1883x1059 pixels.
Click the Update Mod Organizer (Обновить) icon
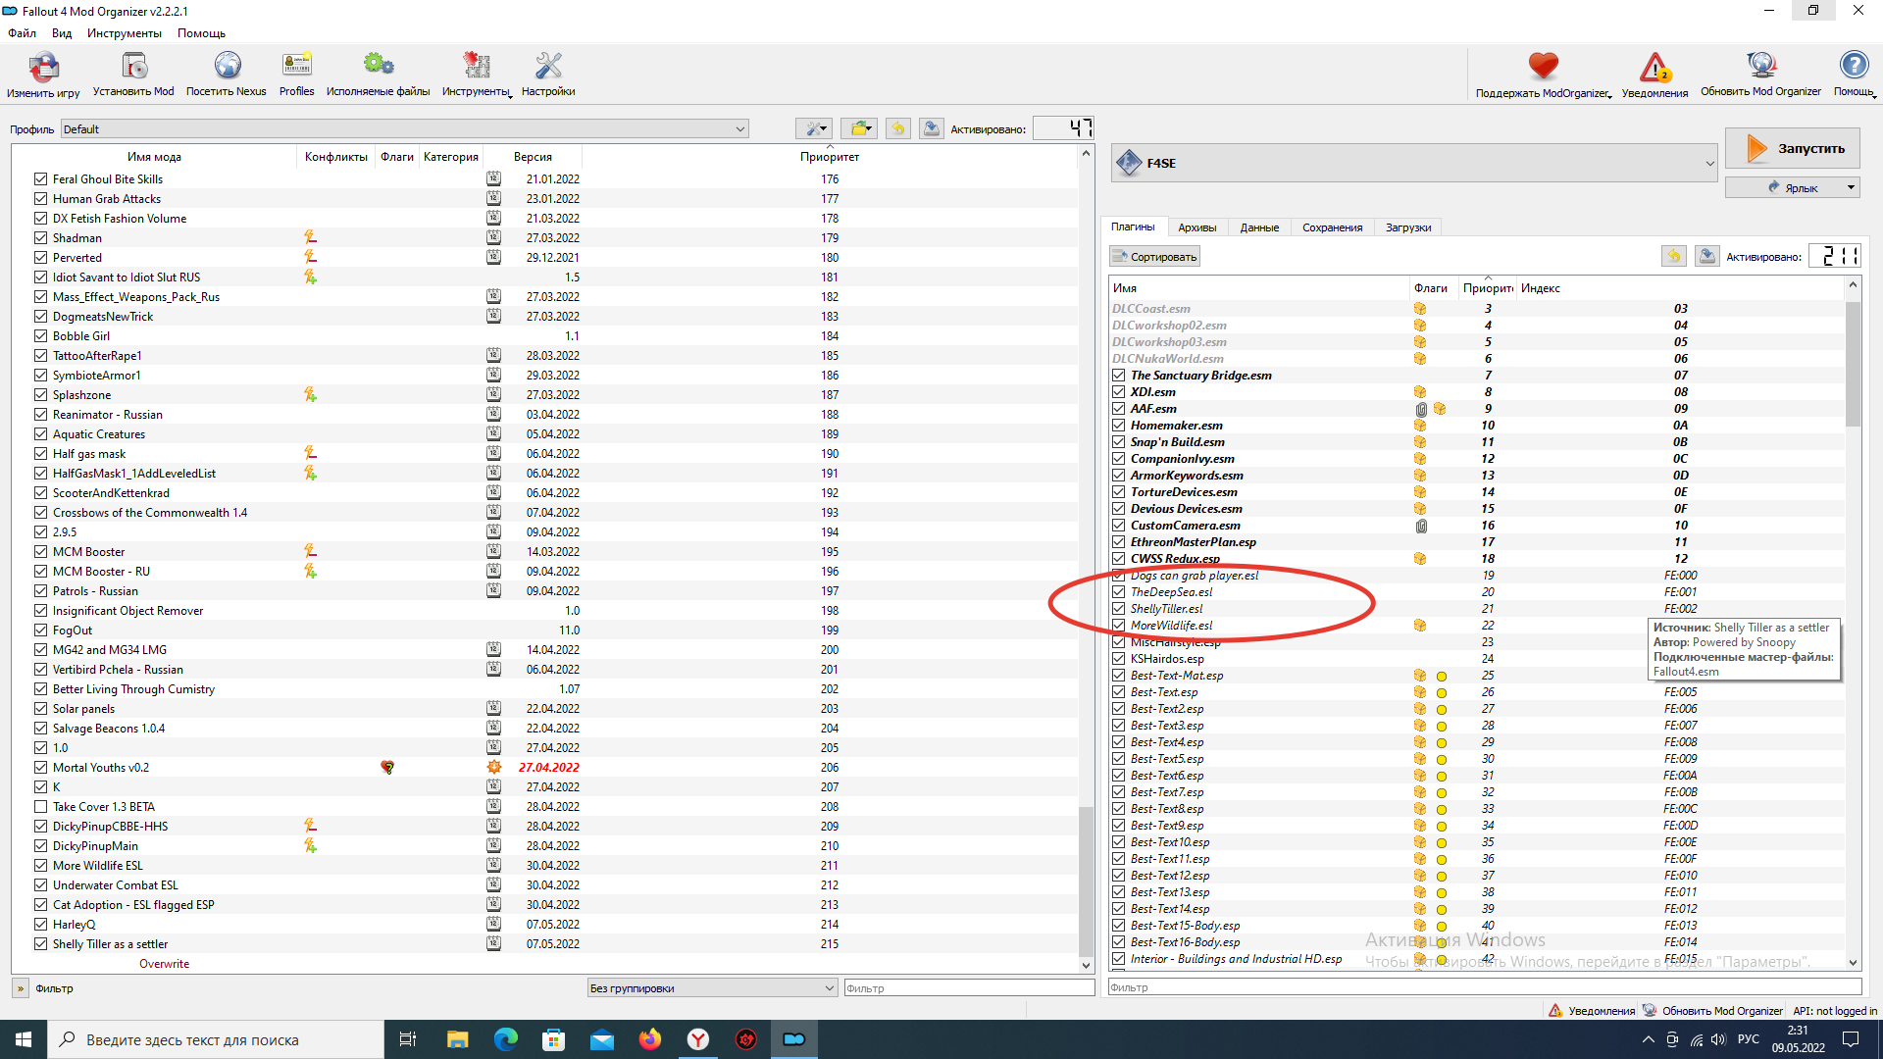point(1760,67)
